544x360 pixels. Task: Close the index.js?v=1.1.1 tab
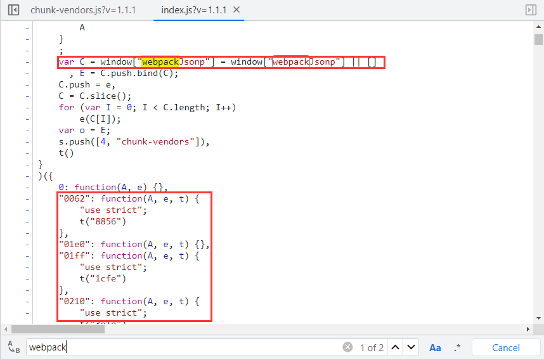pyautogui.click(x=236, y=10)
